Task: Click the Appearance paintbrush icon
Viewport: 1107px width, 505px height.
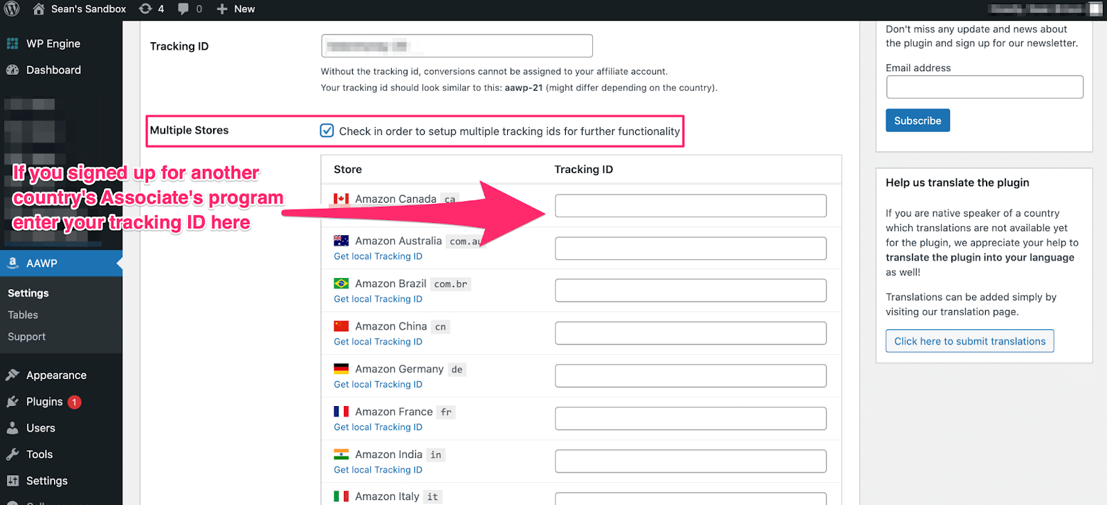Action: click(x=12, y=375)
